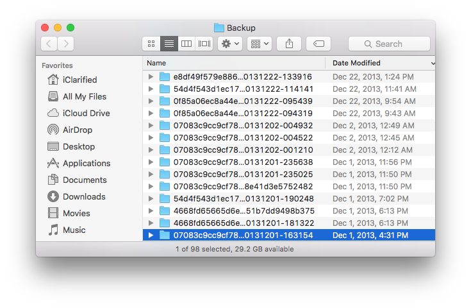Open iCloud Drive in the sidebar
The image size is (471, 308).
coord(86,113)
